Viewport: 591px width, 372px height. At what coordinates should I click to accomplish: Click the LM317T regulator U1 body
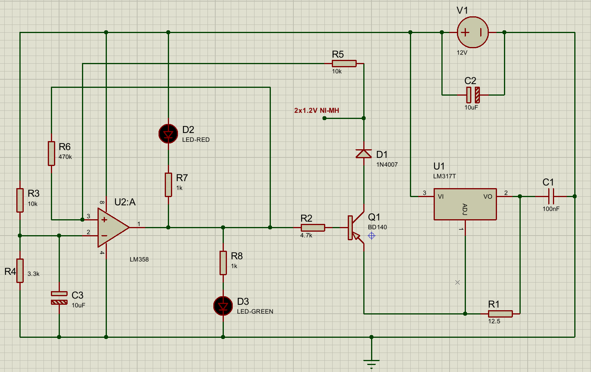tap(465, 204)
